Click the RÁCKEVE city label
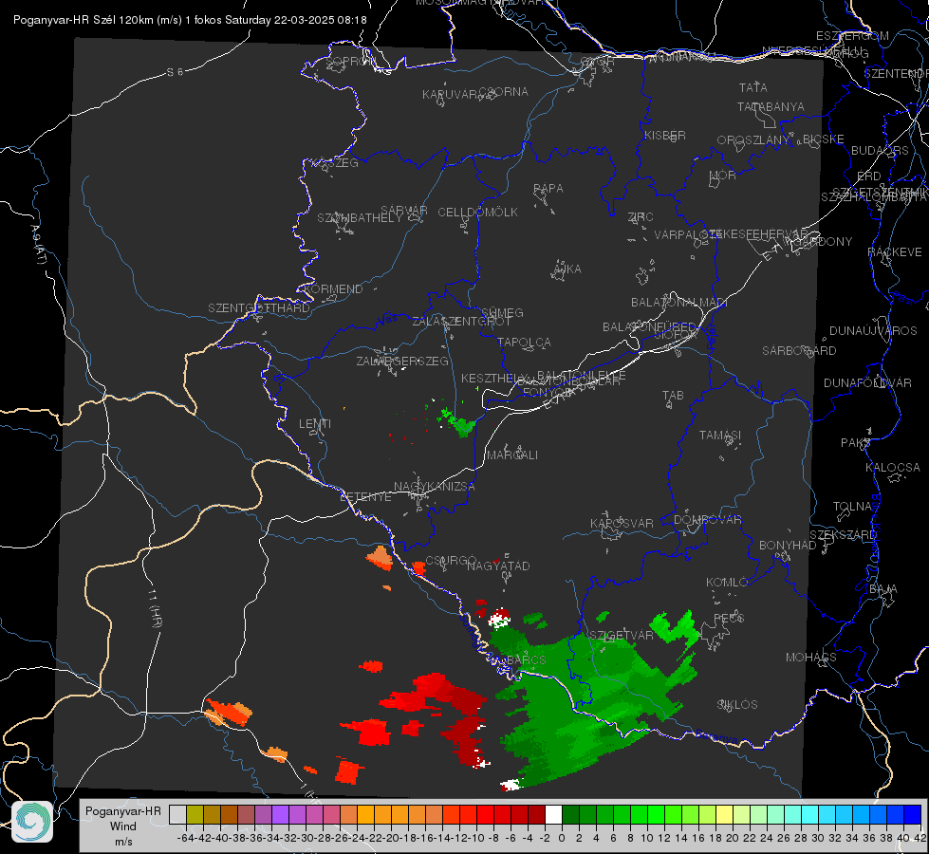This screenshot has width=929, height=854. [x=895, y=251]
